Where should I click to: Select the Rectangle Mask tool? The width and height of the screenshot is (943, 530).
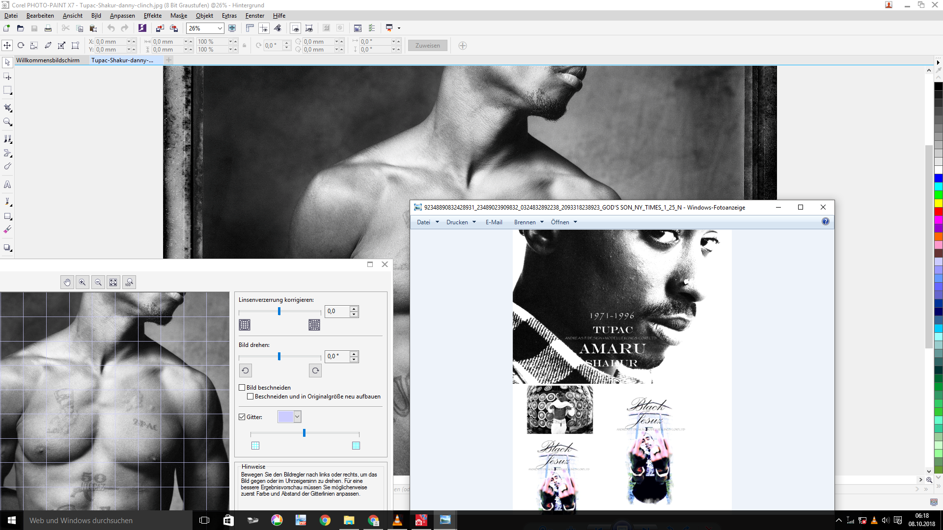coord(7,90)
